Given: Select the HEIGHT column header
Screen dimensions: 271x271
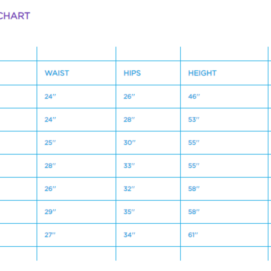Looking at the screenshot, I should [x=202, y=73].
